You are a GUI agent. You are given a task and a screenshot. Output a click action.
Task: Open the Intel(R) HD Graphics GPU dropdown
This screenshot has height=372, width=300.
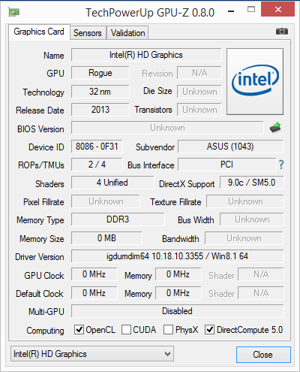tap(92, 354)
